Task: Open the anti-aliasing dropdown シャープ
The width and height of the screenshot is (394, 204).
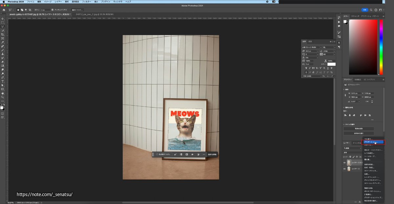Action: click(331, 76)
